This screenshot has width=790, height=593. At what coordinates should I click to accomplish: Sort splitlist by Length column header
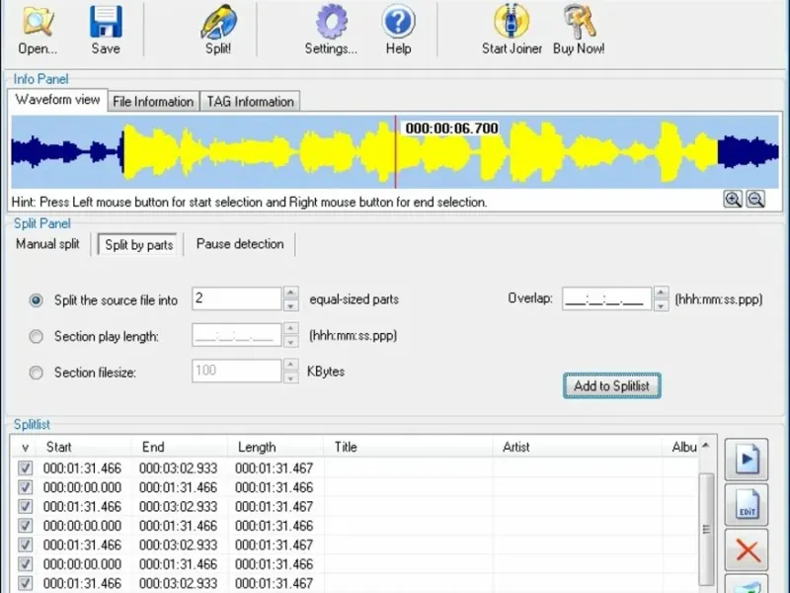coord(276,448)
